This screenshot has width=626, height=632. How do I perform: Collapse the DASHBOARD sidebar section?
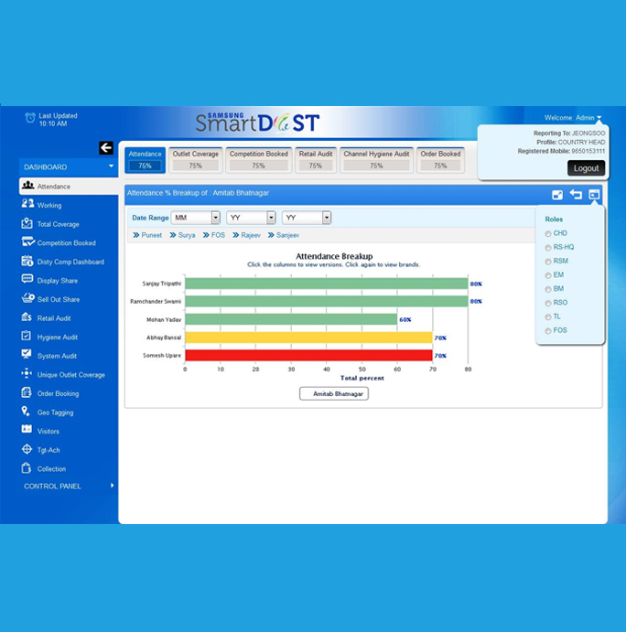tap(69, 166)
